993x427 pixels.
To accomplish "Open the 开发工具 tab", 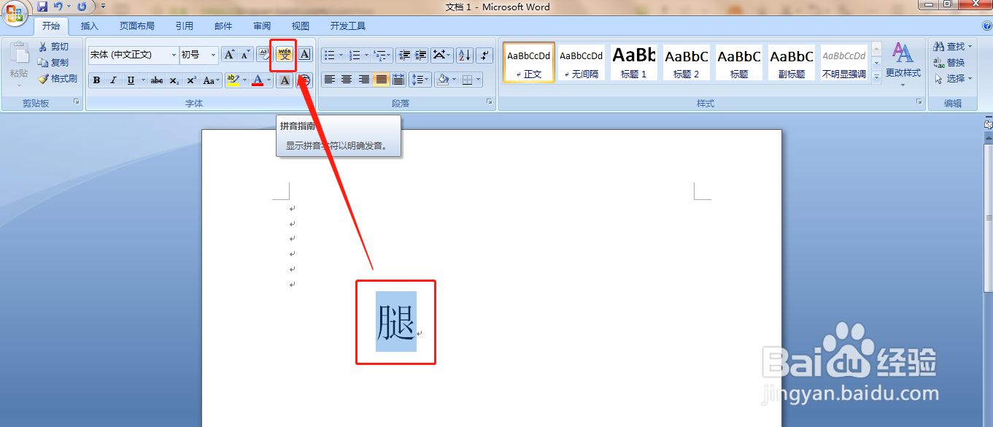I will click(348, 26).
